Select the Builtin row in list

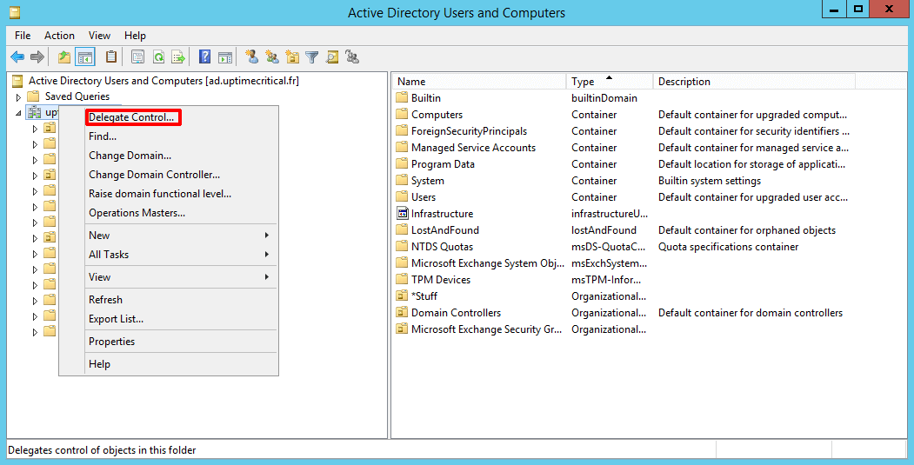click(x=624, y=98)
